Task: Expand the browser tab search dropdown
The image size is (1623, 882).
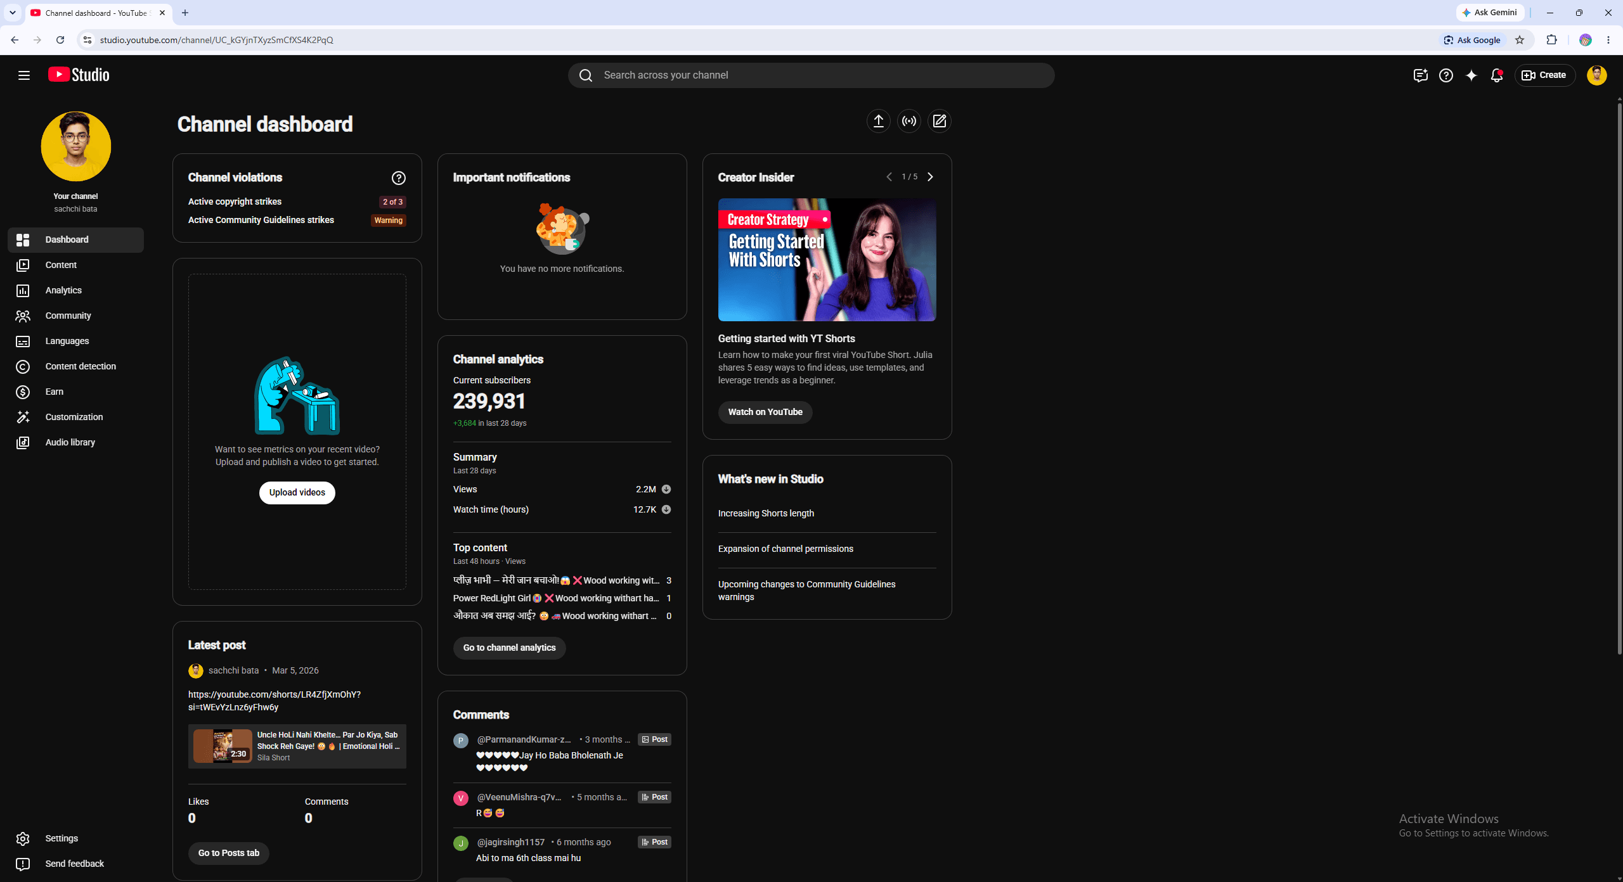Action: coord(13,13)
